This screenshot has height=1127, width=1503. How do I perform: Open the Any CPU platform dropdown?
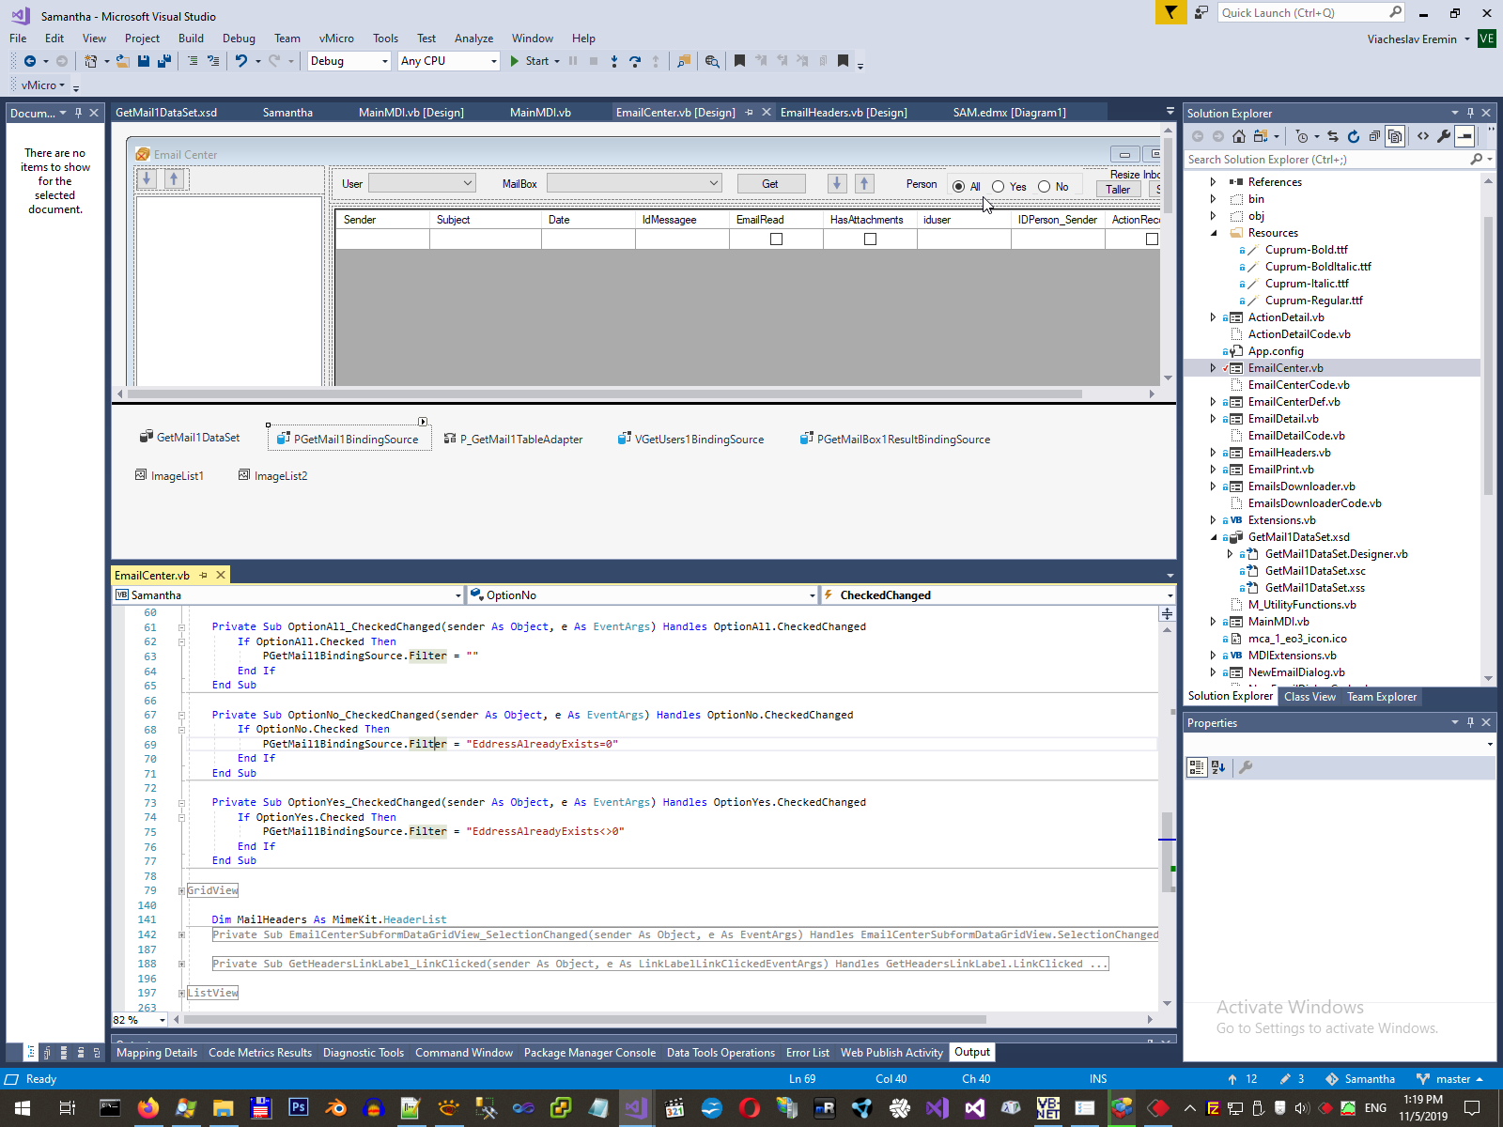[448, 61]
